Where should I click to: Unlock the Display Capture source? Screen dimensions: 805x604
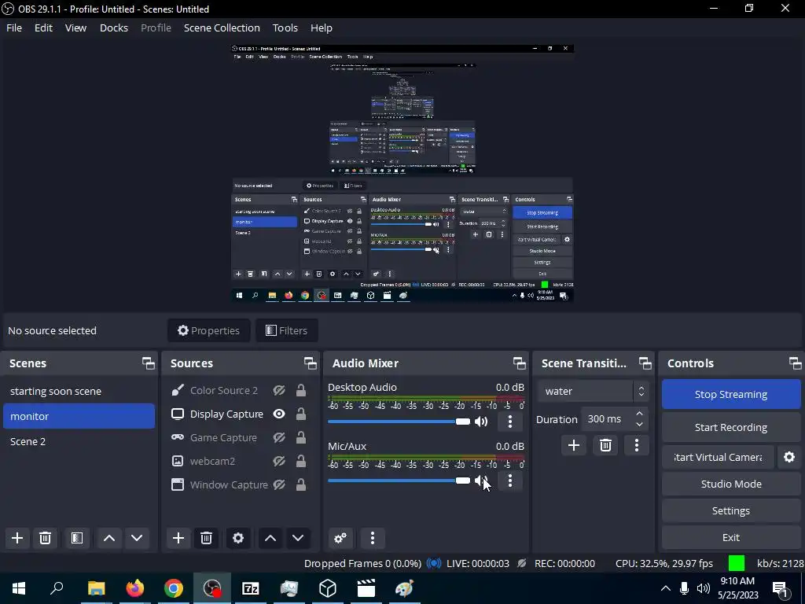[301, 414]
